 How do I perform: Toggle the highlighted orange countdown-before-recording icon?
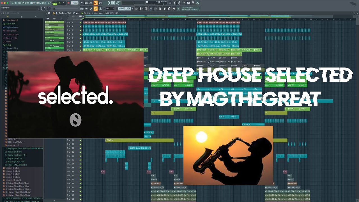tap(96, 3)
